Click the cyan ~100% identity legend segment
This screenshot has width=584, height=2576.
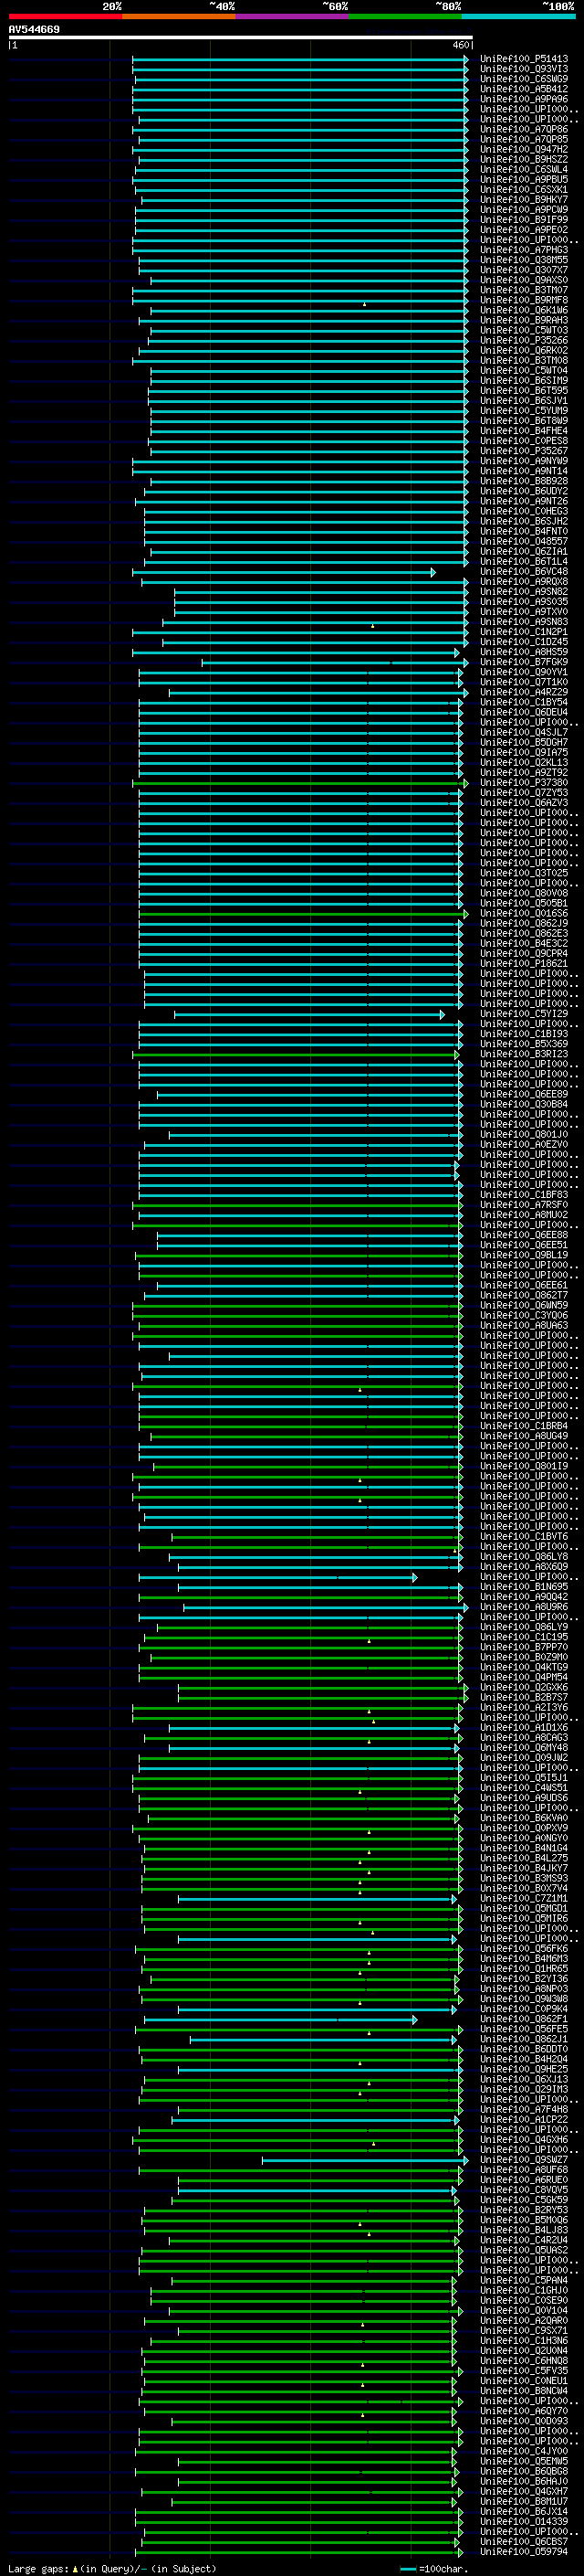(x=518, y=17)
